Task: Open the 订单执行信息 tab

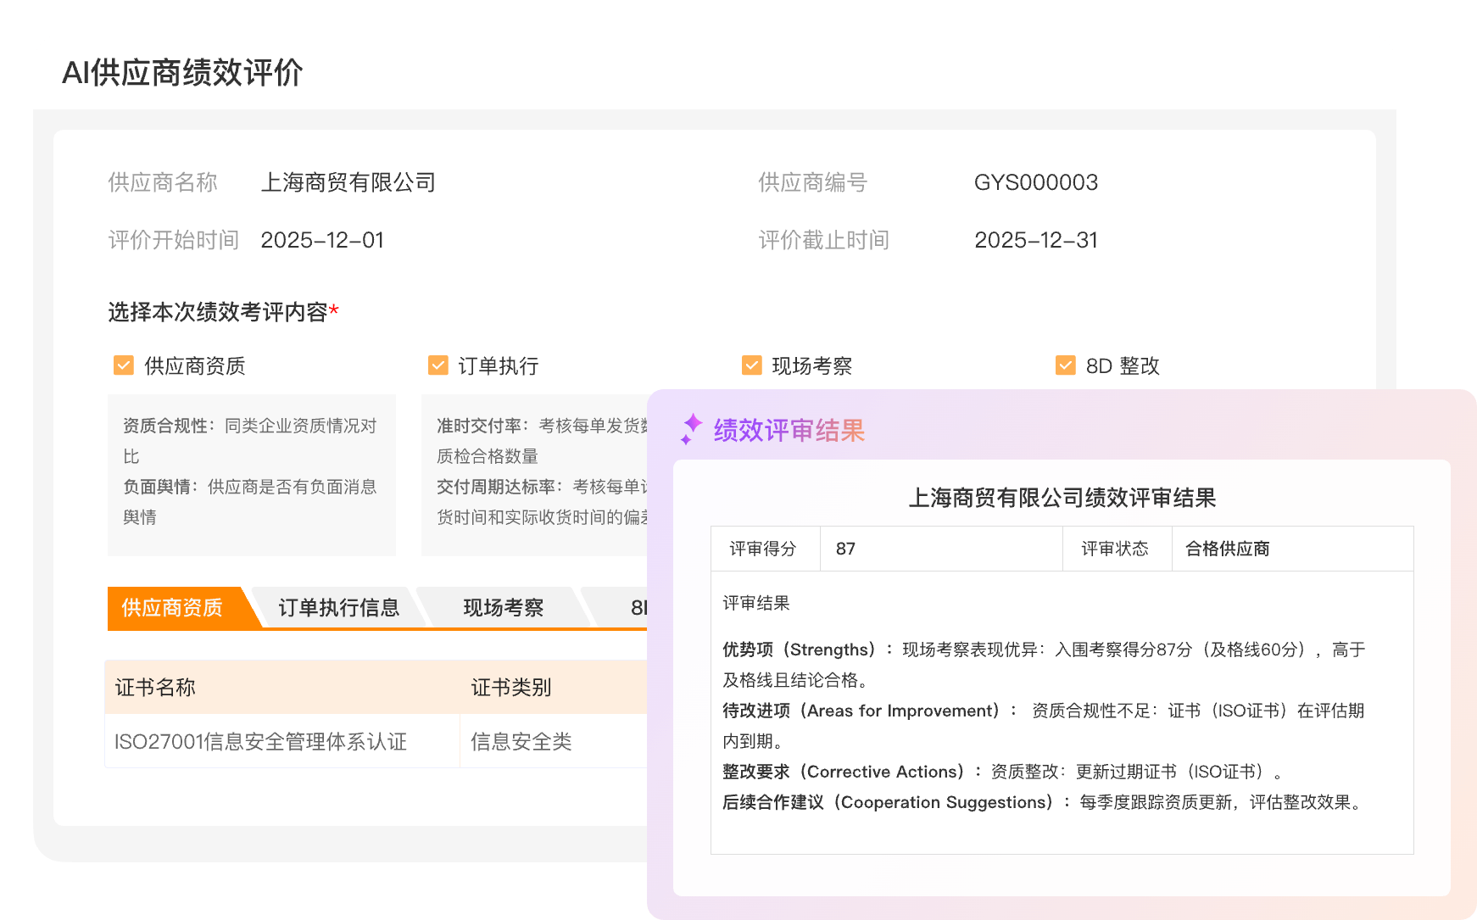Action: pos(338,608)
